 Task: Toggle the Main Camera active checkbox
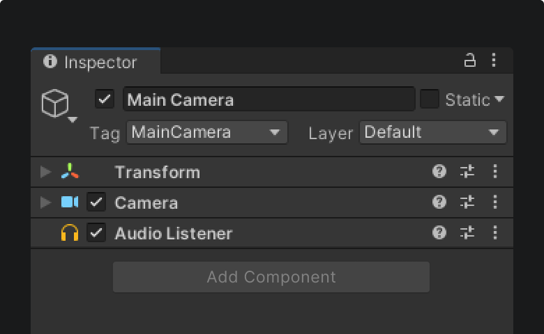pos(105,100)
